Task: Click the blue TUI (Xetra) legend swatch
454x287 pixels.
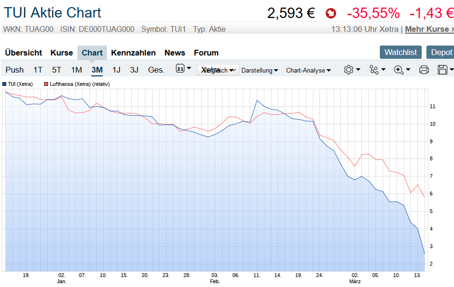Action: coord(4,84)
